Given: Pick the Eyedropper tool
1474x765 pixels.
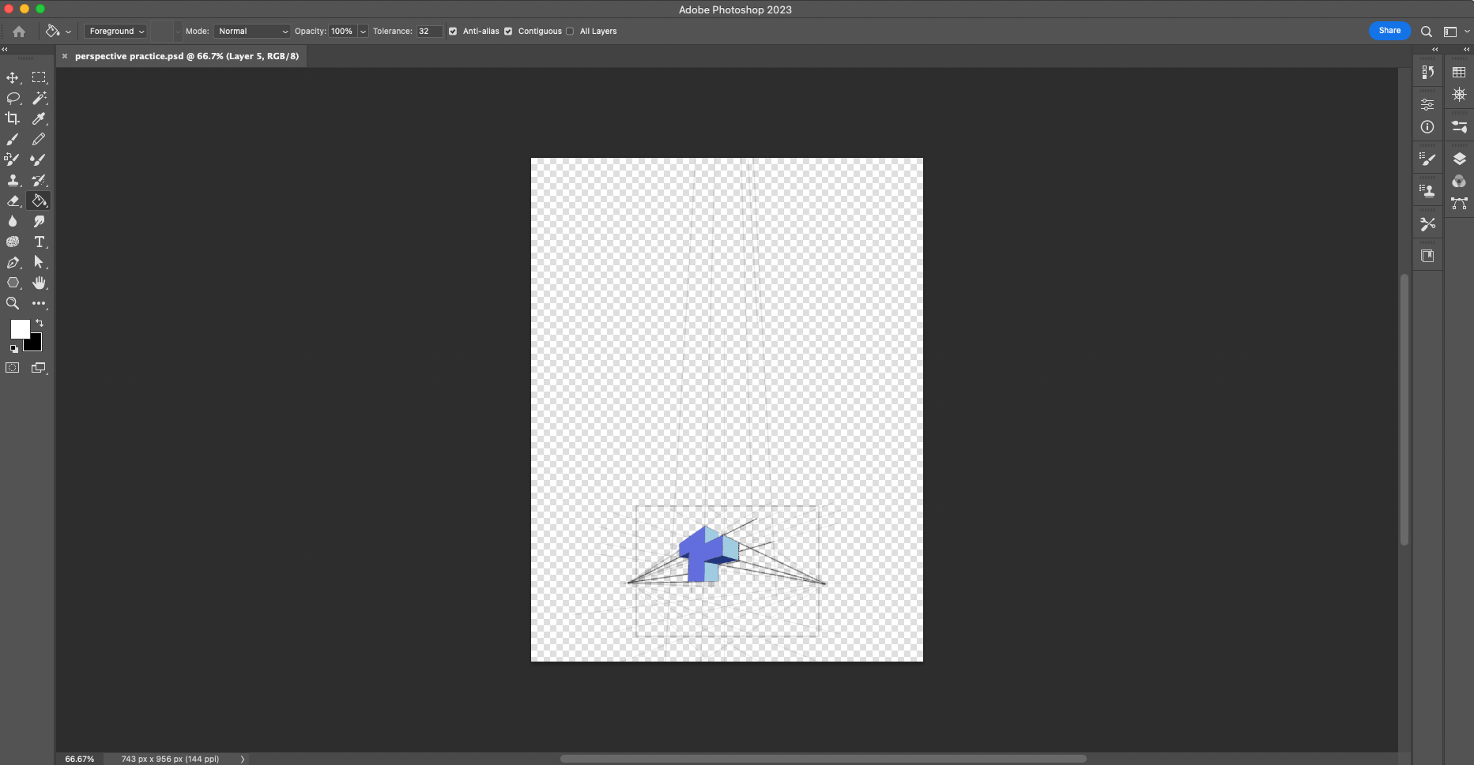Looking at the screenshot, I should [39, 118].
